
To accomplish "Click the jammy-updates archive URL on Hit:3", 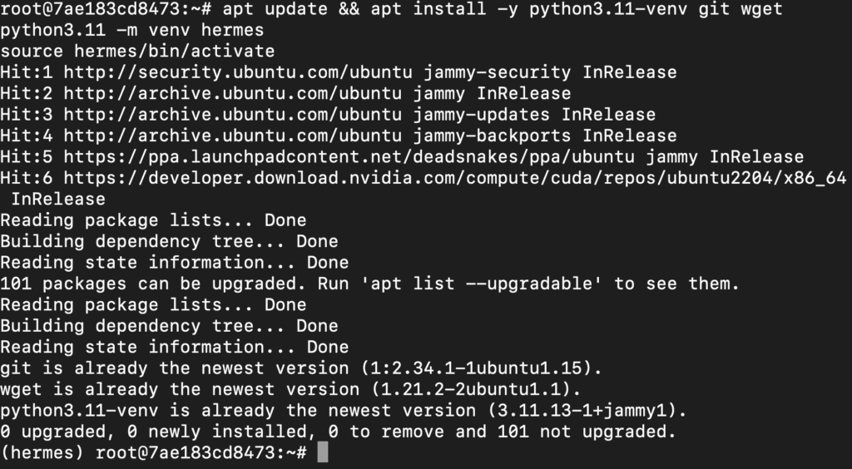I will point(232,114).
